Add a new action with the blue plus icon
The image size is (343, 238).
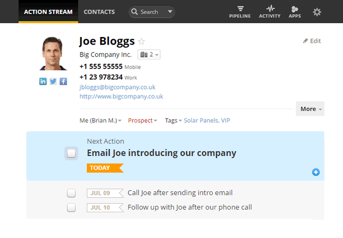coord(316,172)
